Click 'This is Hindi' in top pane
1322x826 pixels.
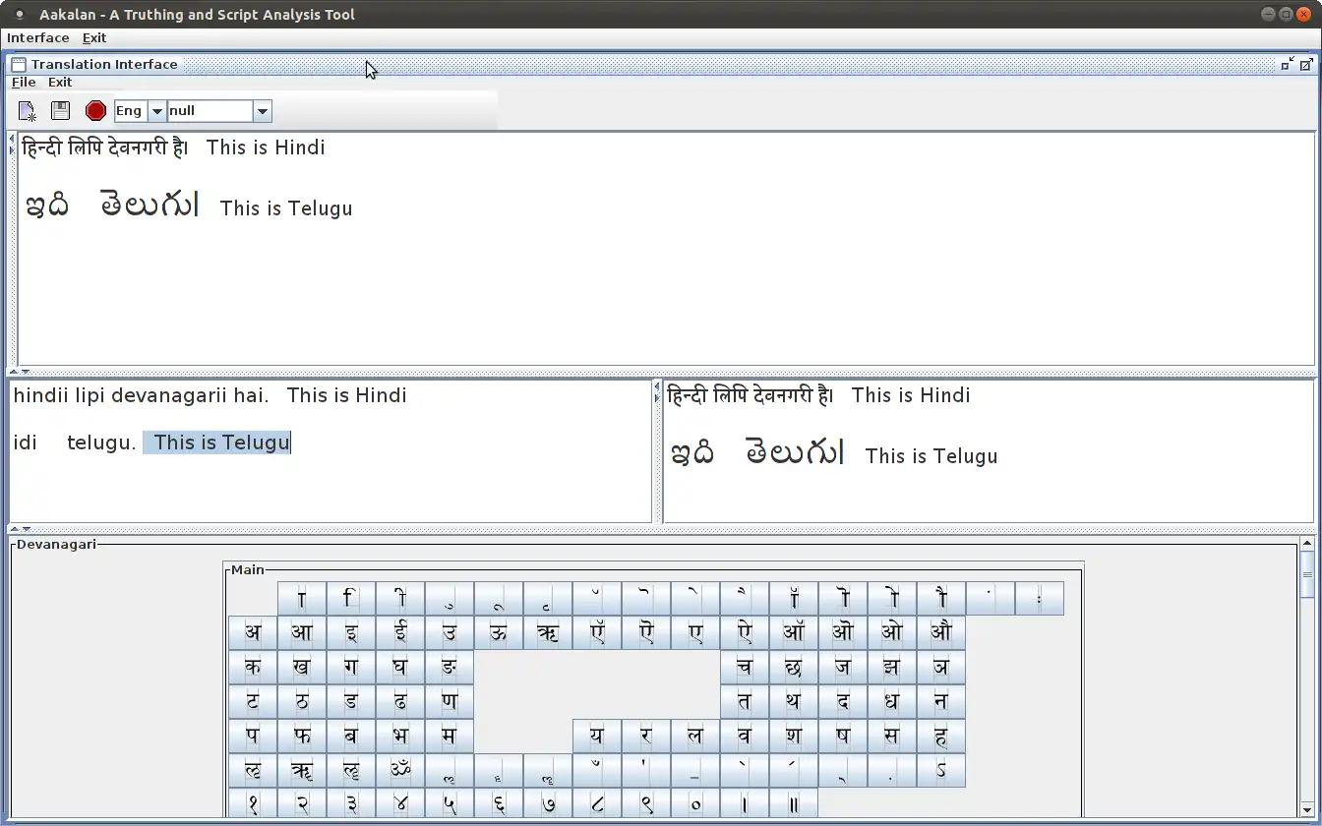[x=266, y=147]
